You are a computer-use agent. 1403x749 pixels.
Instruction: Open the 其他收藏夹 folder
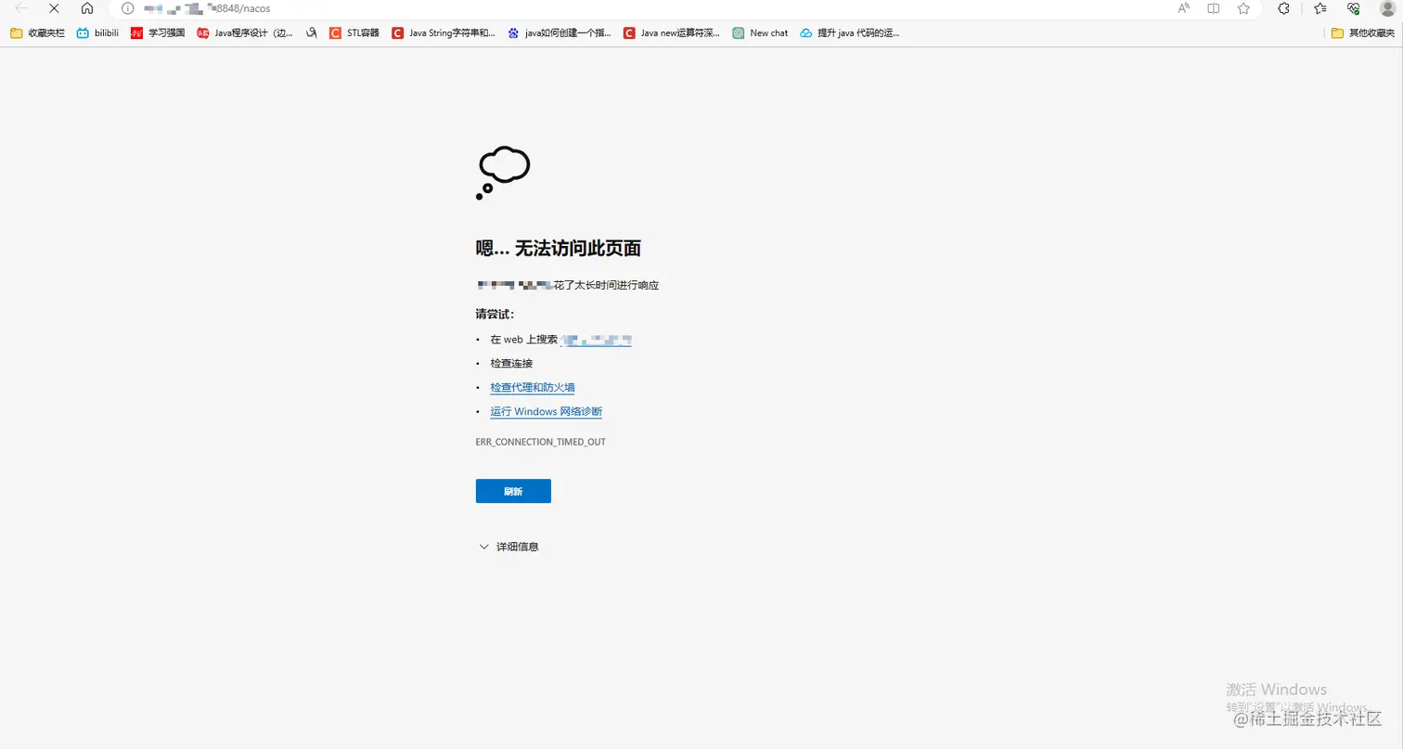coord(1363,32)
